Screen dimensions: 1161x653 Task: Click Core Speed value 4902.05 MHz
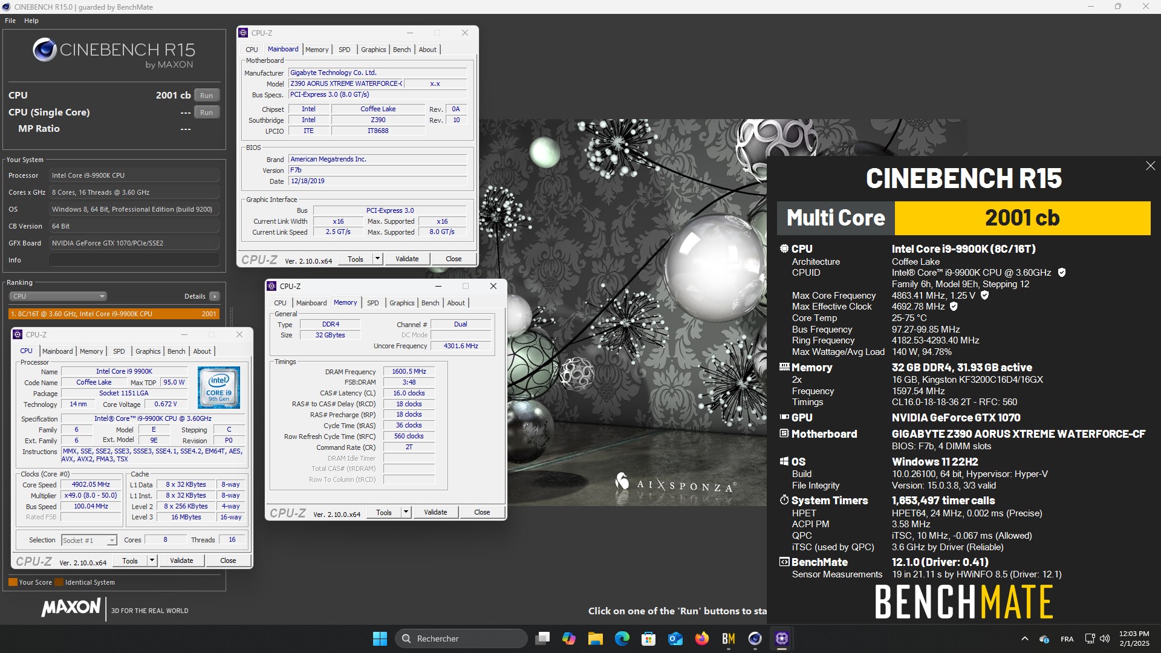click(91, 484)
